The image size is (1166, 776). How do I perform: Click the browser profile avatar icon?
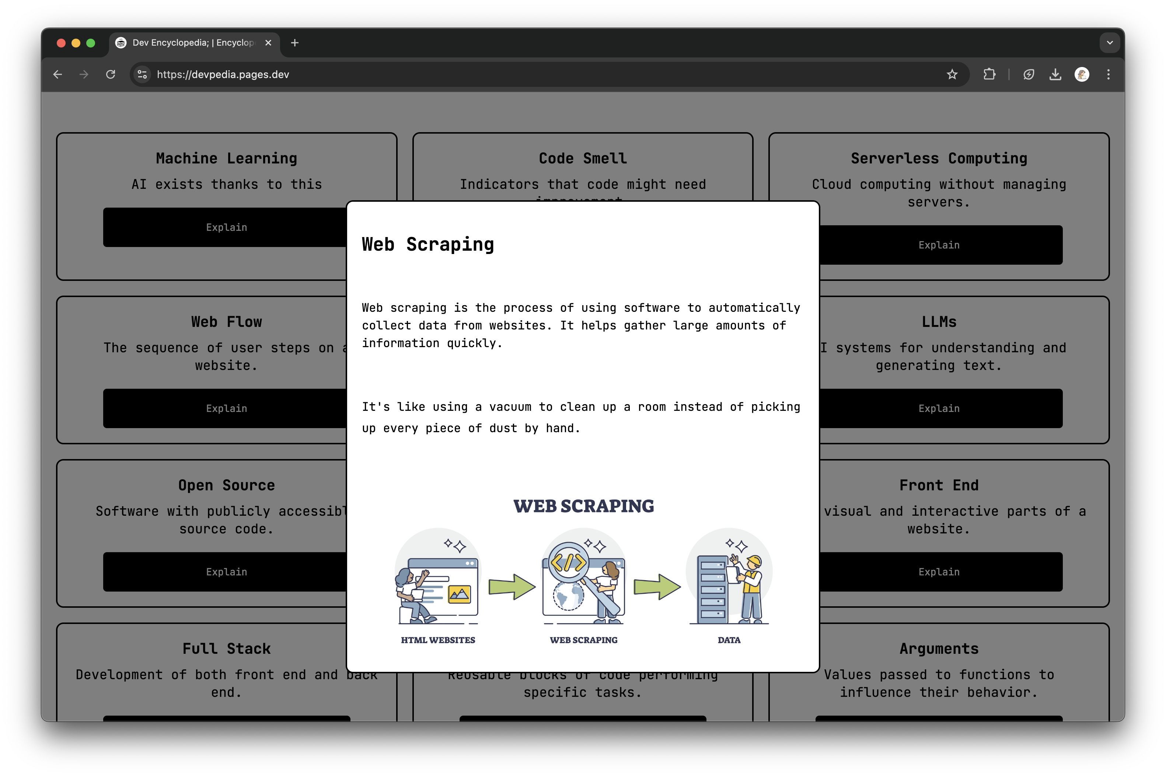coord(1082,74)
